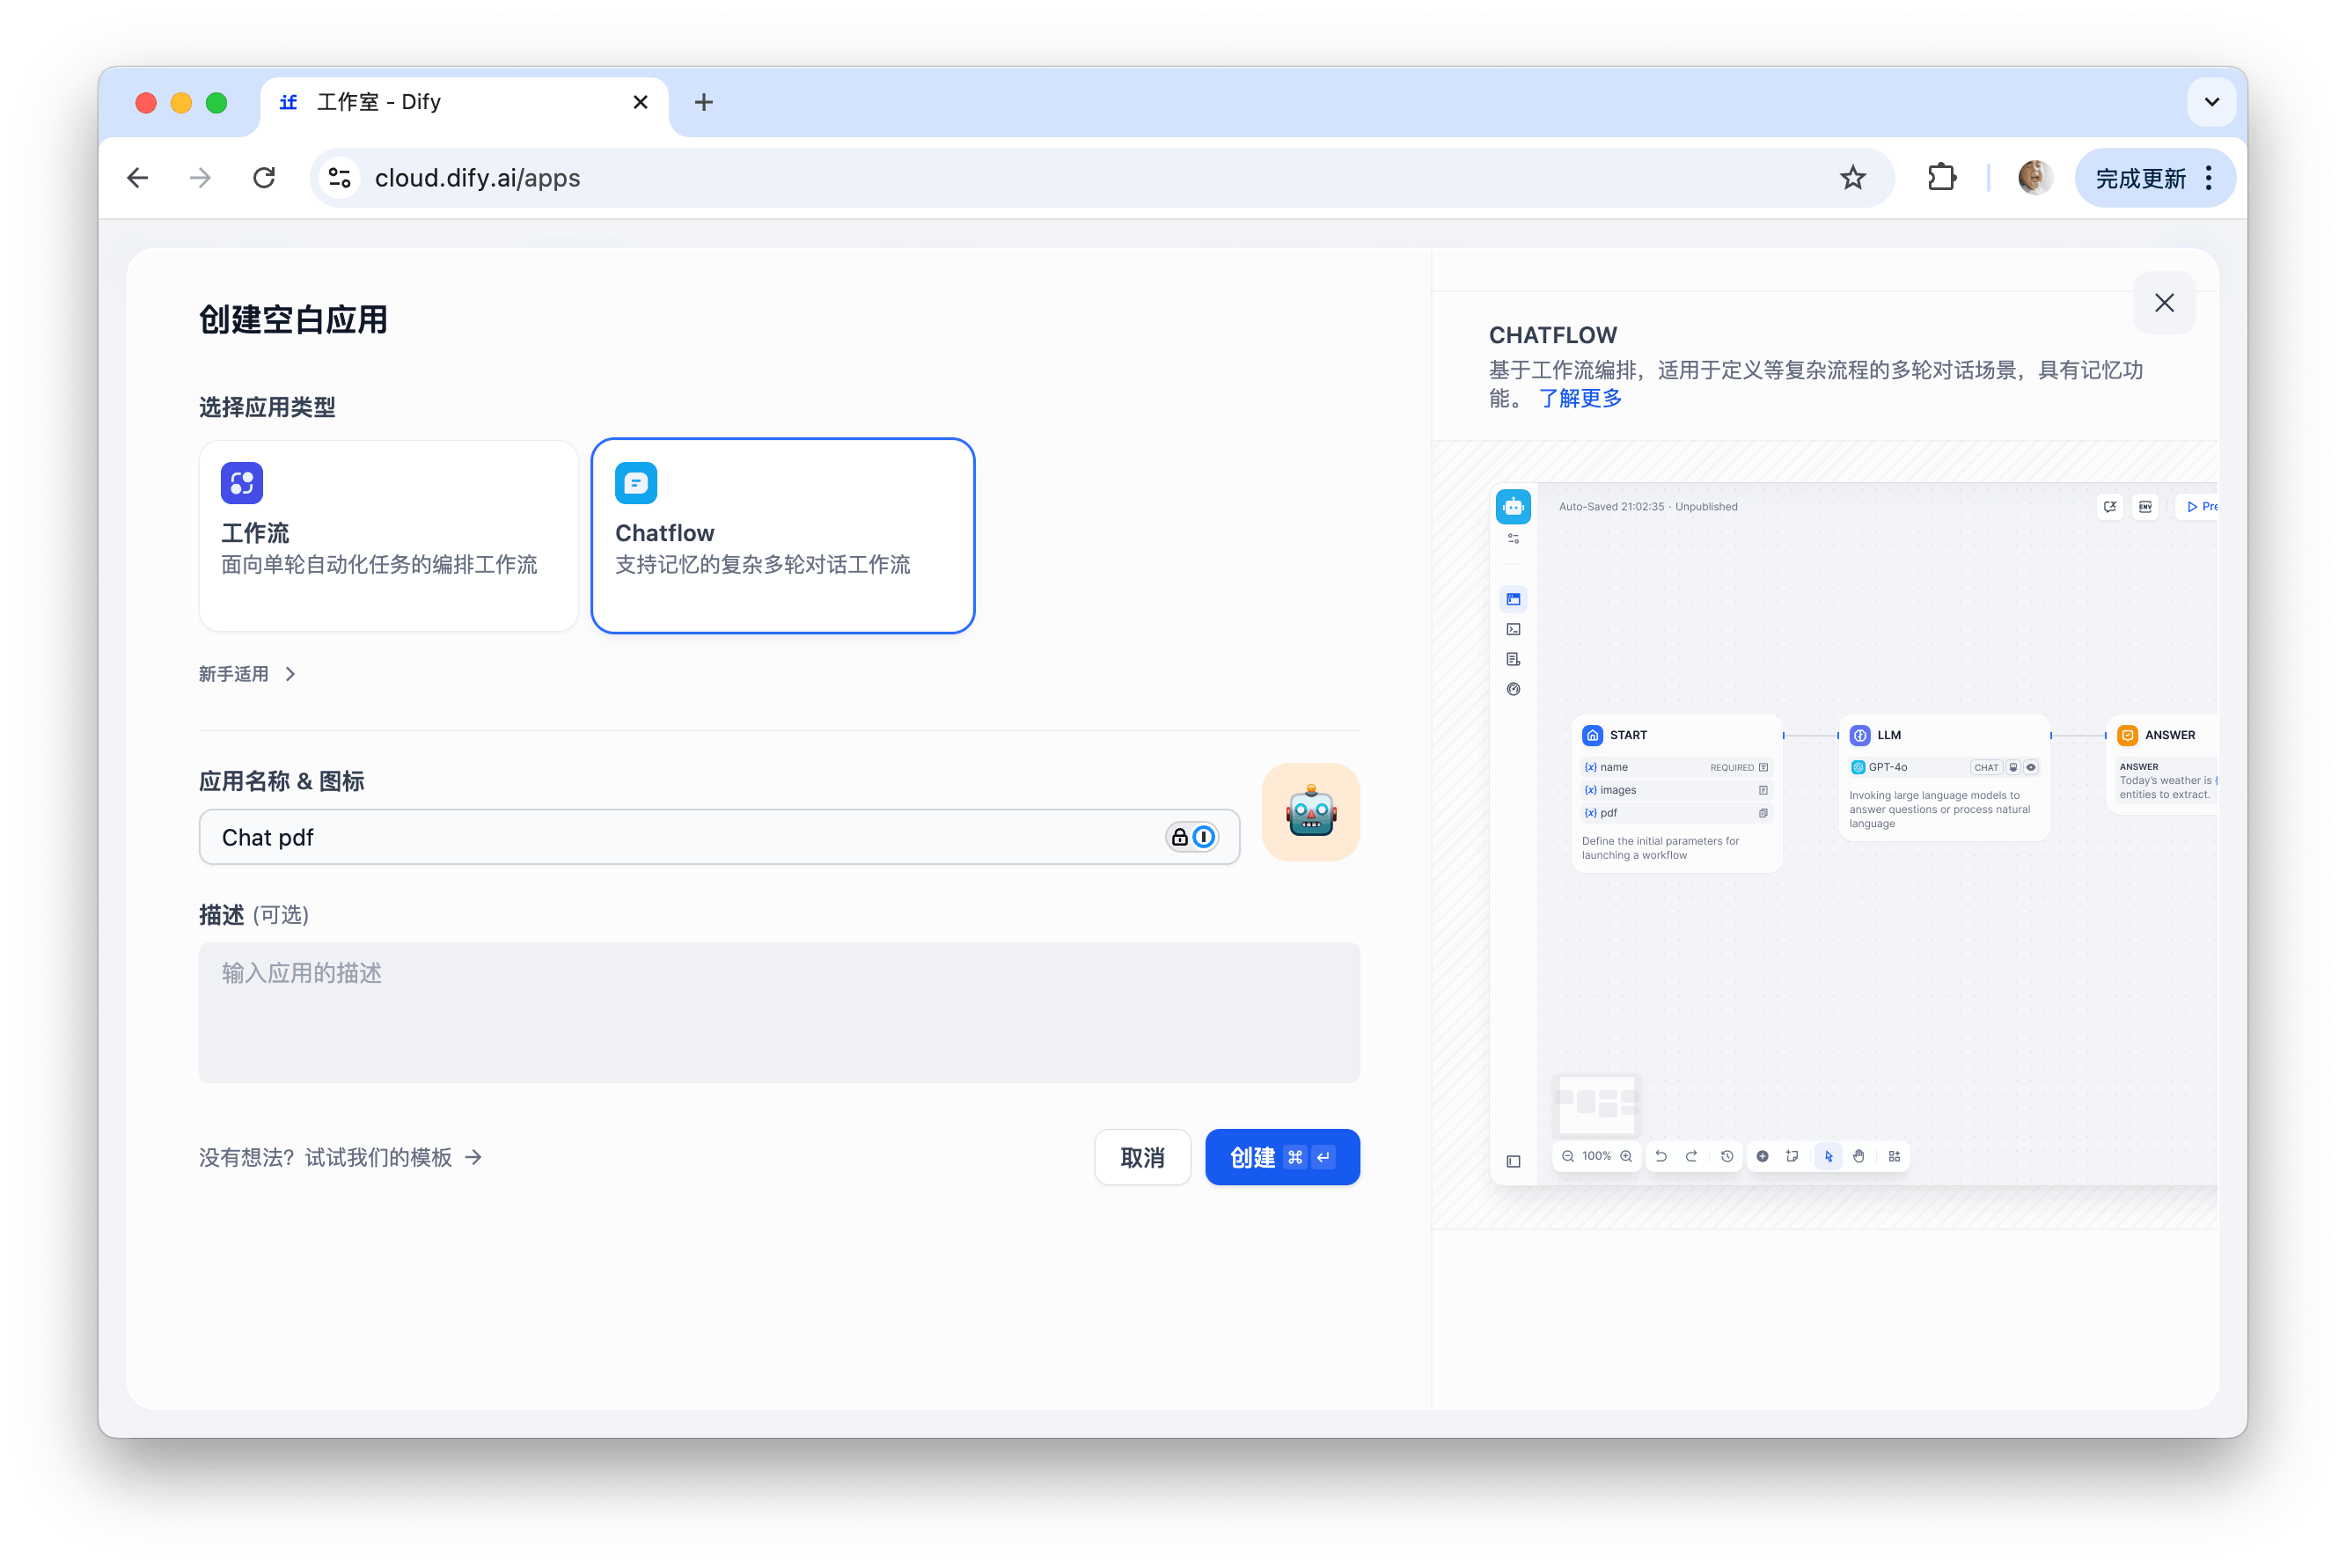Select the Chatflow app type card
2346x1568 pixels.
pos(782,535)
